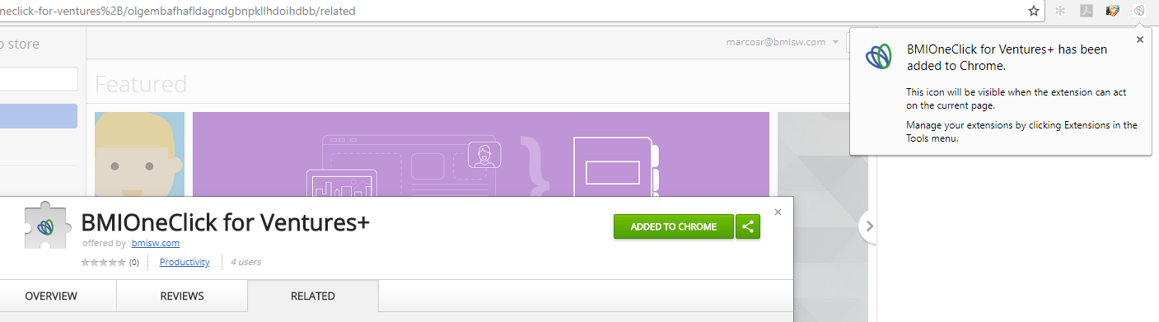Show next featured banner with right chevron

(x=869, y=226)
